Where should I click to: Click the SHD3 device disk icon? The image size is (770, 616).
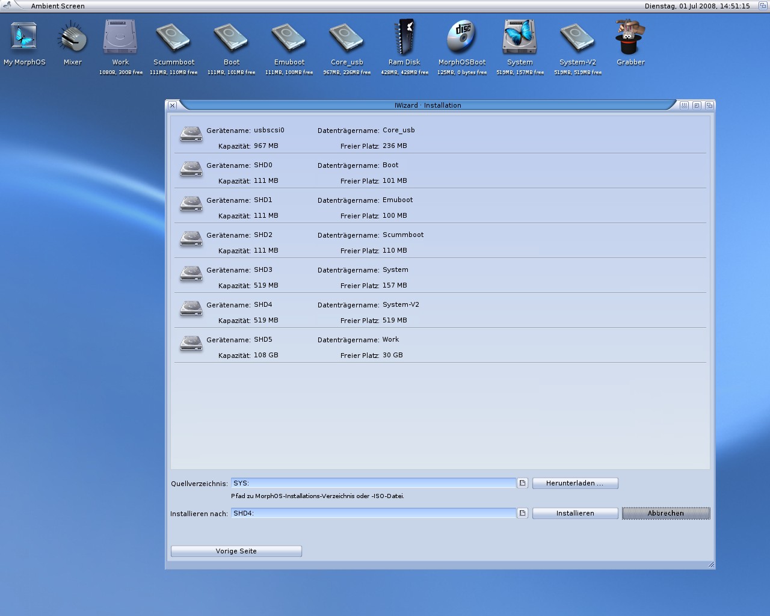[191, 274]
